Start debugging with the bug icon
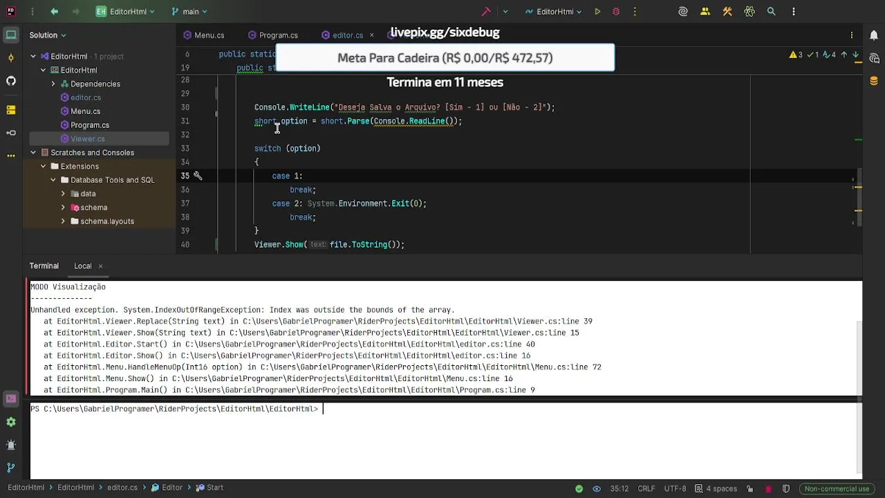Image resolution: width=885 pixels, height=498 pixels. pyautogui.click(x=616, y=12)
